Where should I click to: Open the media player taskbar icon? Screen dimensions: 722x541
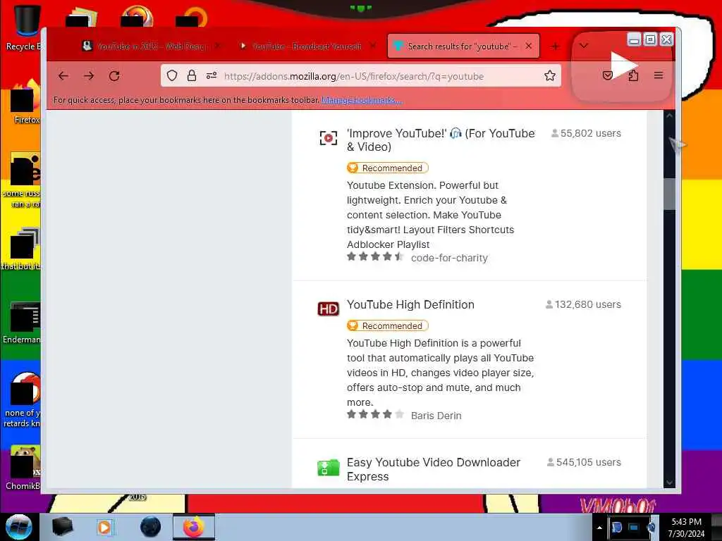[x=104, y=527]
